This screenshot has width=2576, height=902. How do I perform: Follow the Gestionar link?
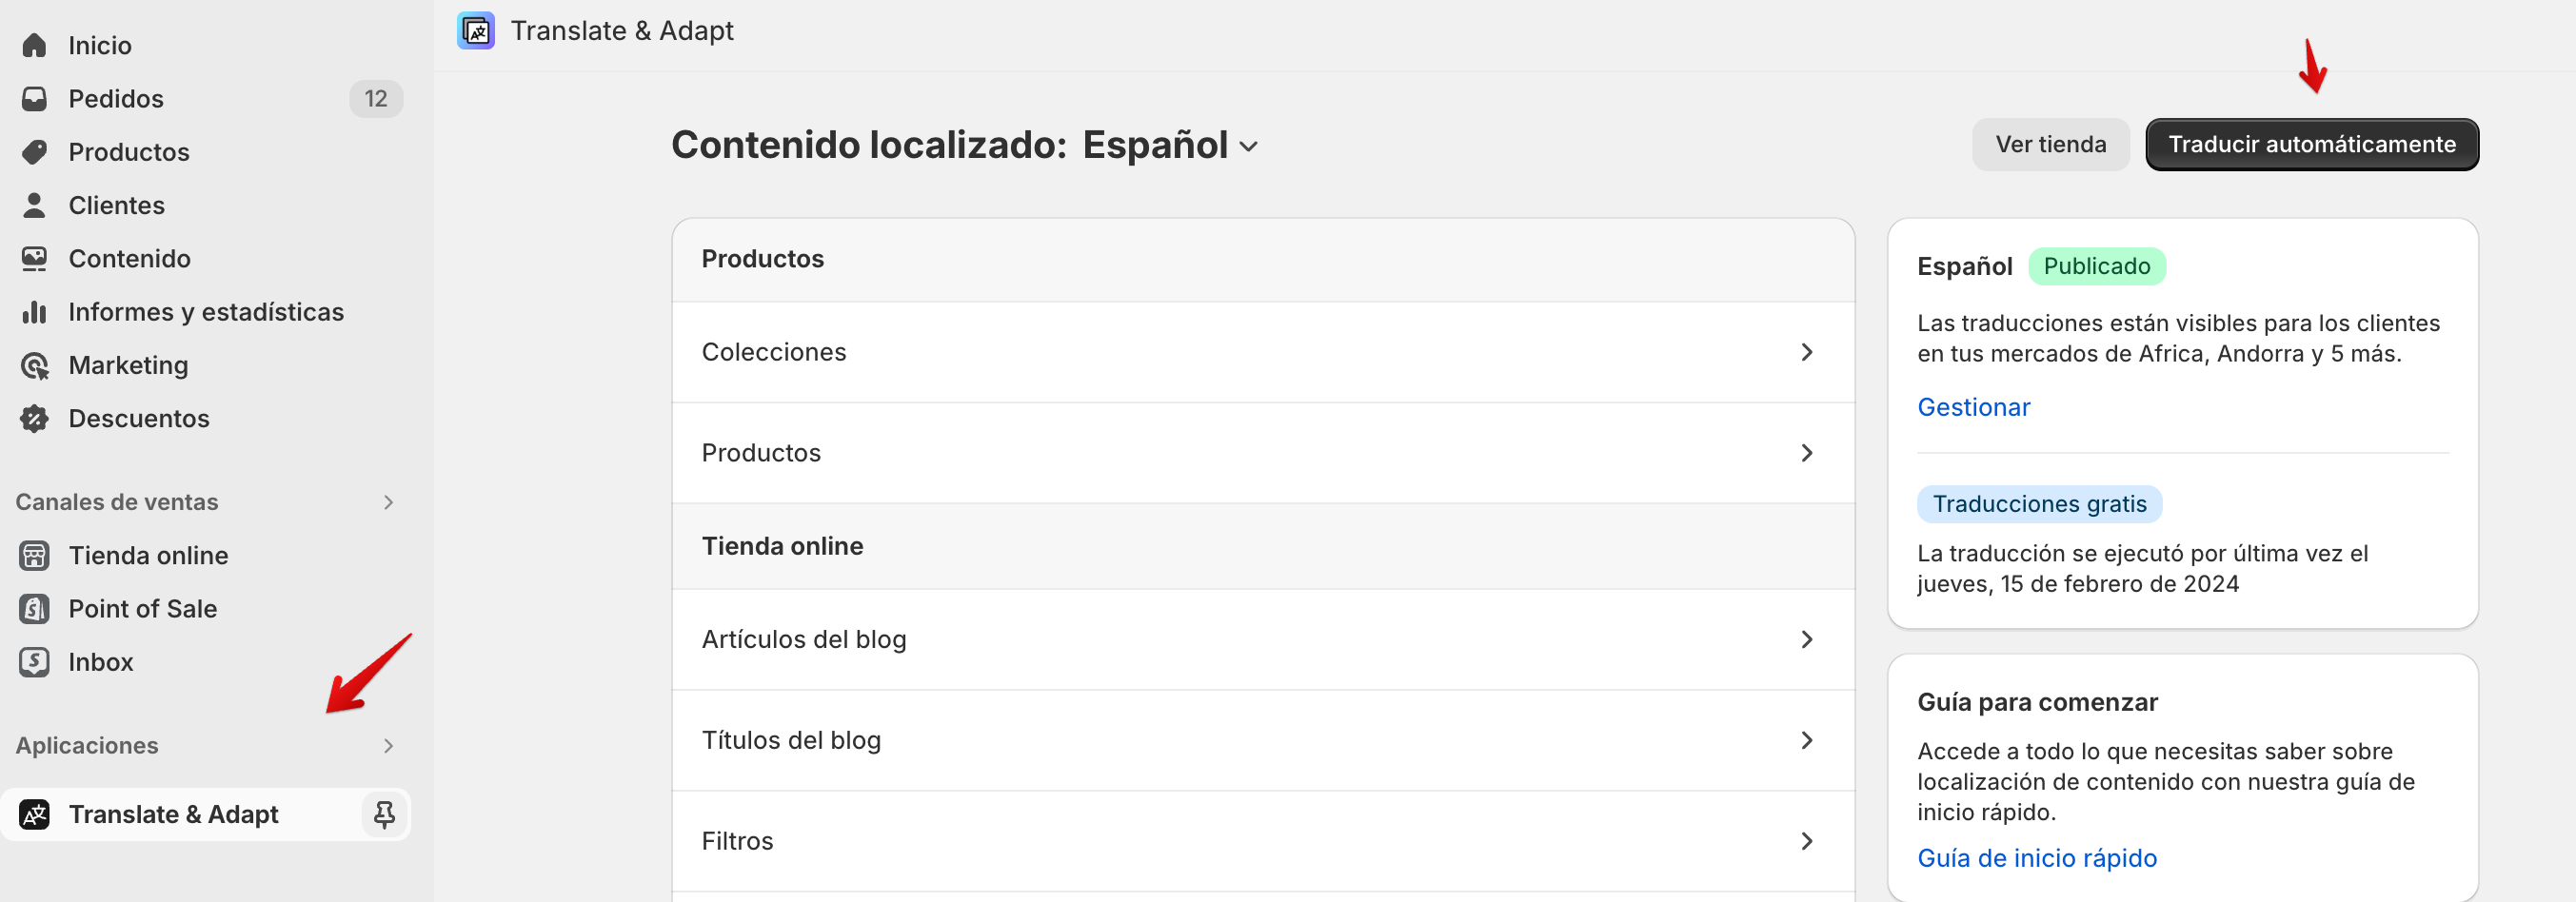pos(1973,407)
